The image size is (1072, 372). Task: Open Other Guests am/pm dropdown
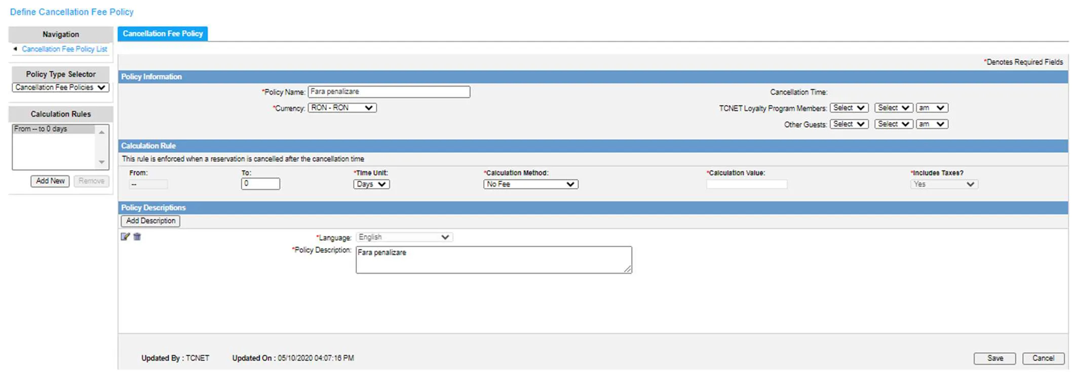point(932,124)
